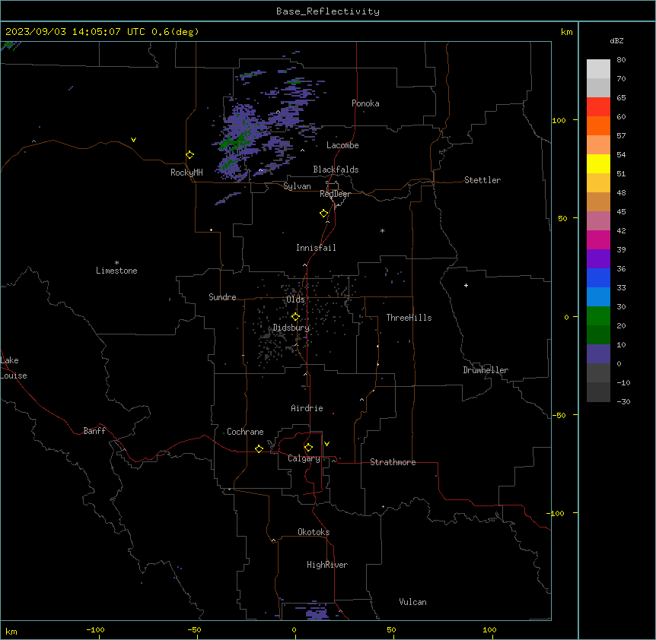The image size is (656, 640).
Task: Select the yellow diamond marker below Olds
Action: [x=295, y=316]
